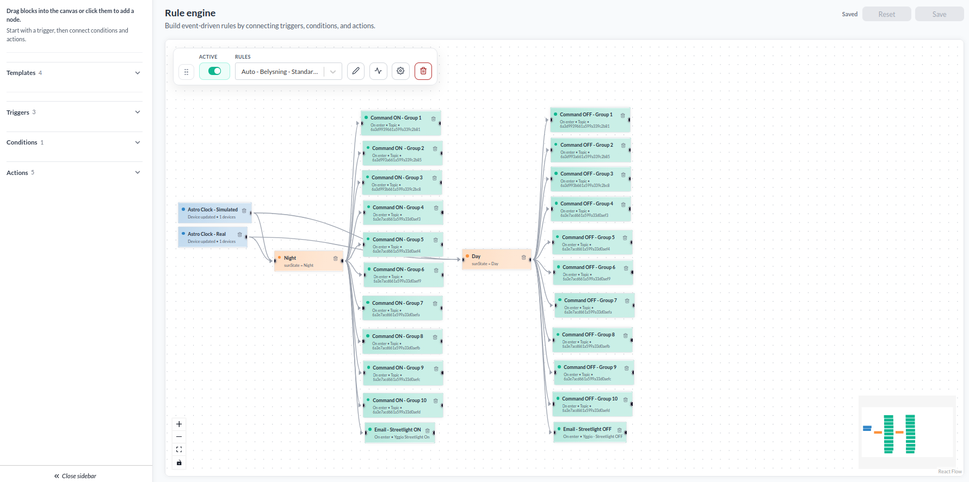Click the pencil edit rule icon
Image resolution: width=969 pixels, height=482 pixels.
tap(356, 71)
